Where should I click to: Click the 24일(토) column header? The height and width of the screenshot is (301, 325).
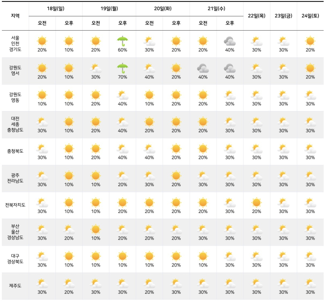(x=310, y=16)
